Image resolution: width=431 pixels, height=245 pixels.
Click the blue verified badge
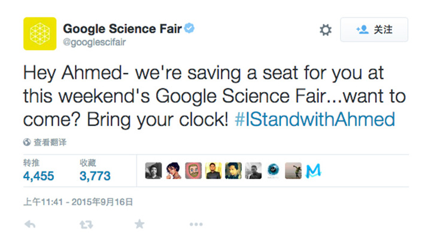[x=190, y=28]
